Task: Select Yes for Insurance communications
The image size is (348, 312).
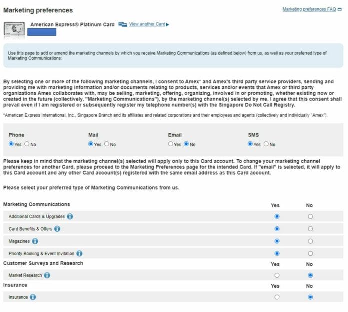Action: pyautogui.click(x=277, y=297)
